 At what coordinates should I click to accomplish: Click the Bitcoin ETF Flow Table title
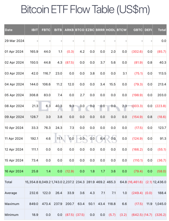click(x=85, y=9)
